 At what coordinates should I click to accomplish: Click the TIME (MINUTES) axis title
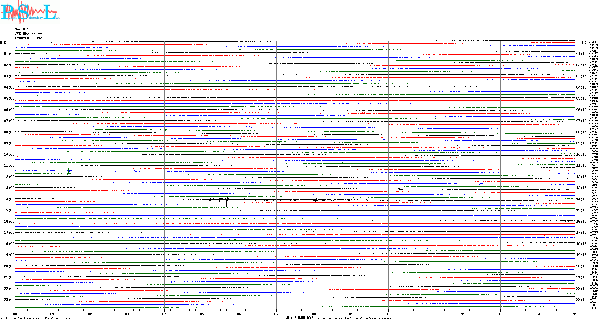click(x=298, y=318)
